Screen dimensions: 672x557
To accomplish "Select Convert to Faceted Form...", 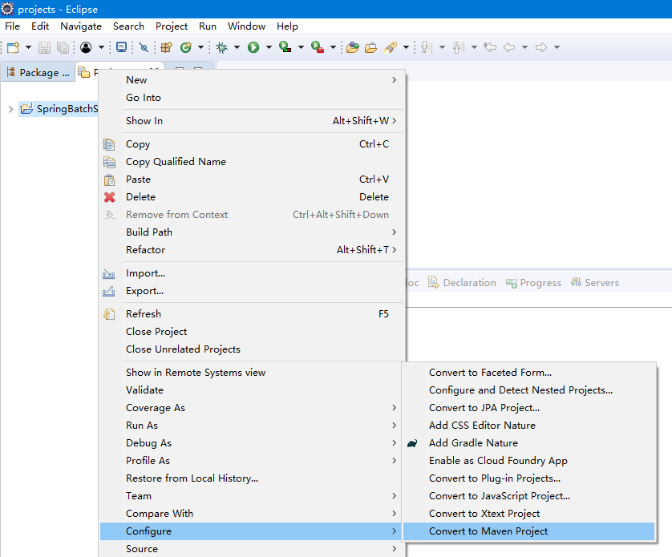I will click(x=528, y=373).
